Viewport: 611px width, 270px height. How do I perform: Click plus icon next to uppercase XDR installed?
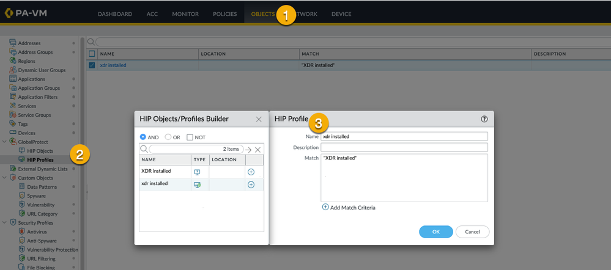[251, 172]
